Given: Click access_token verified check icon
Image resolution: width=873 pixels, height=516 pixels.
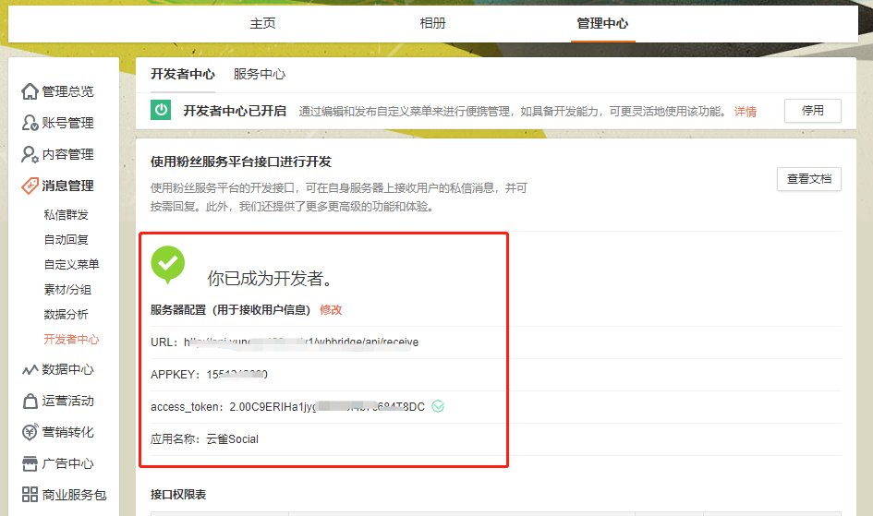Looking at the screenshot, I should tap(438, 406).
